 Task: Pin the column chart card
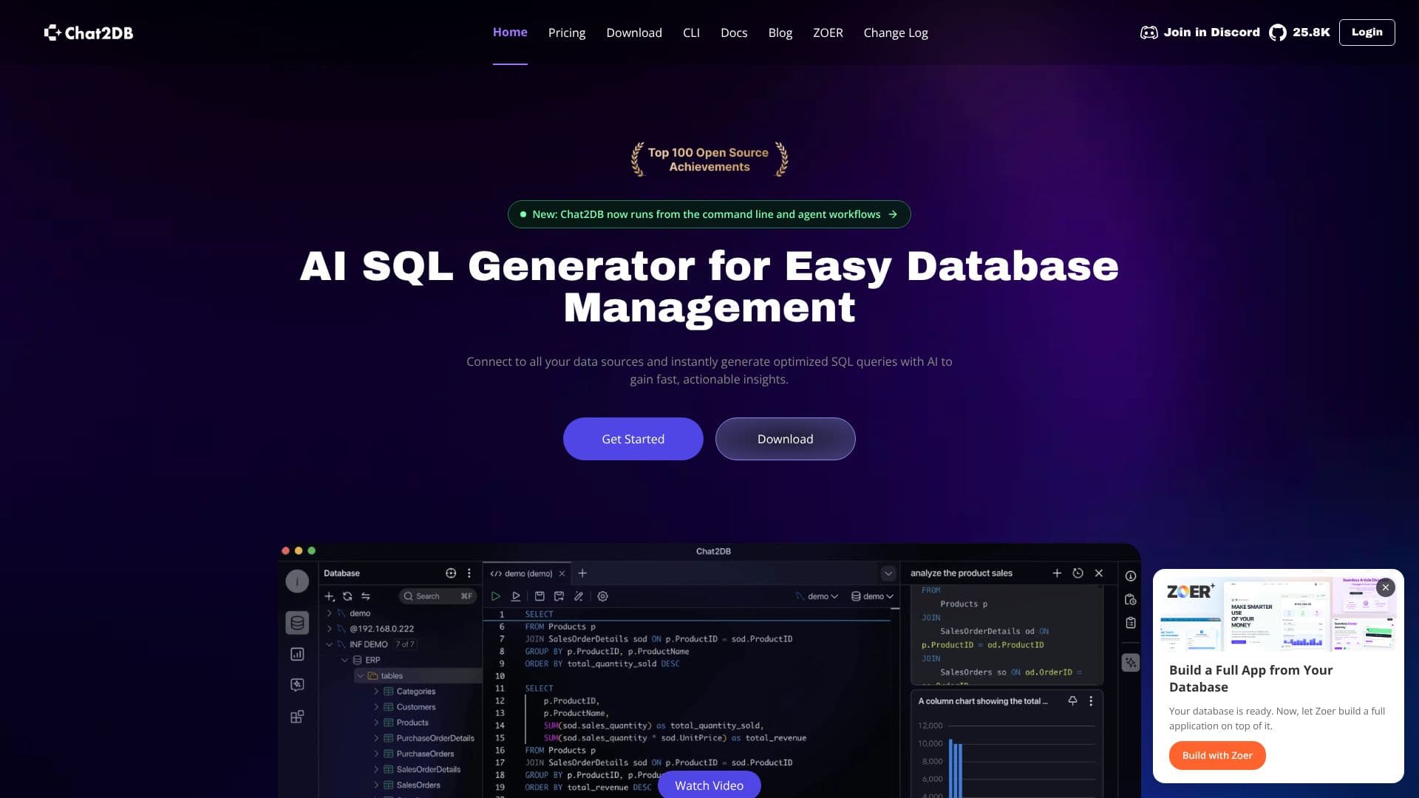[1072, 701]
